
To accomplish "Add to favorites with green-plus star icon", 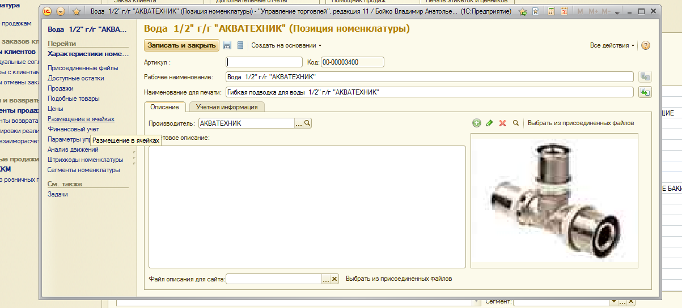I will coord(523,11).
